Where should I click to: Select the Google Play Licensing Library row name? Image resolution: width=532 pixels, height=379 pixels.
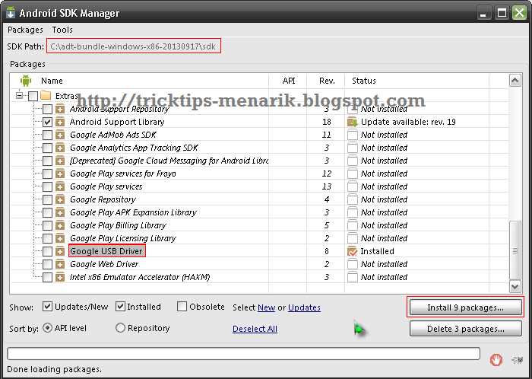123,238
